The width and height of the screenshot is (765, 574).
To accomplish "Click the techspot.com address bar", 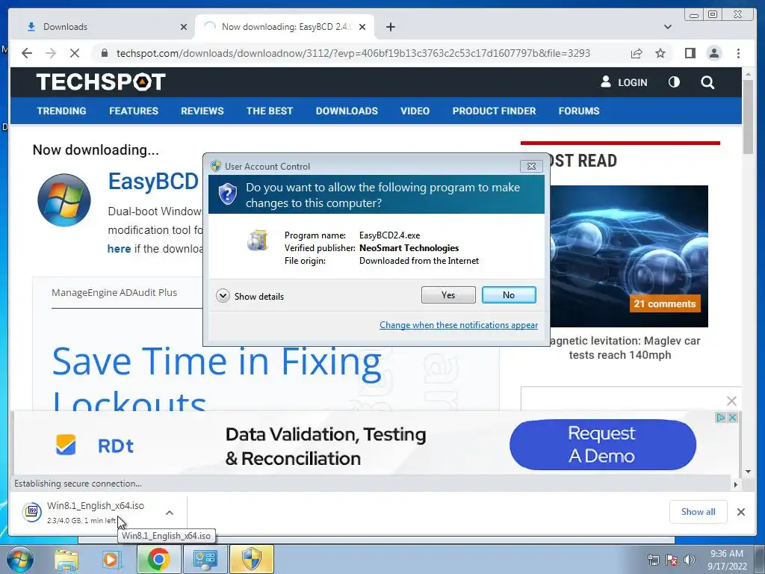I will pyautogui.click(x=353, y=53).
